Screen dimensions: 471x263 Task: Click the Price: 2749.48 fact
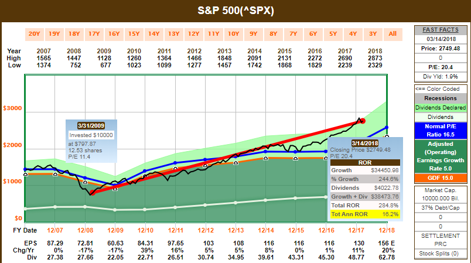coord(441,49)
